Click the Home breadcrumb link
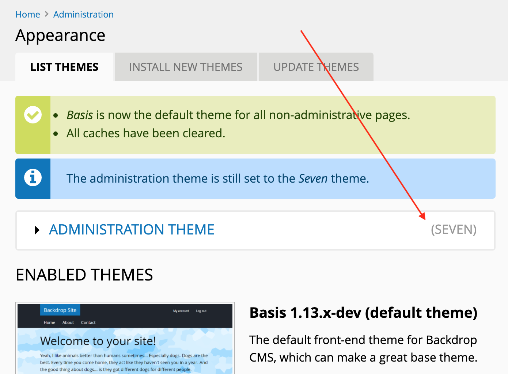The height and width of the screenshot is (374, 508). click(x=28, y=14)
